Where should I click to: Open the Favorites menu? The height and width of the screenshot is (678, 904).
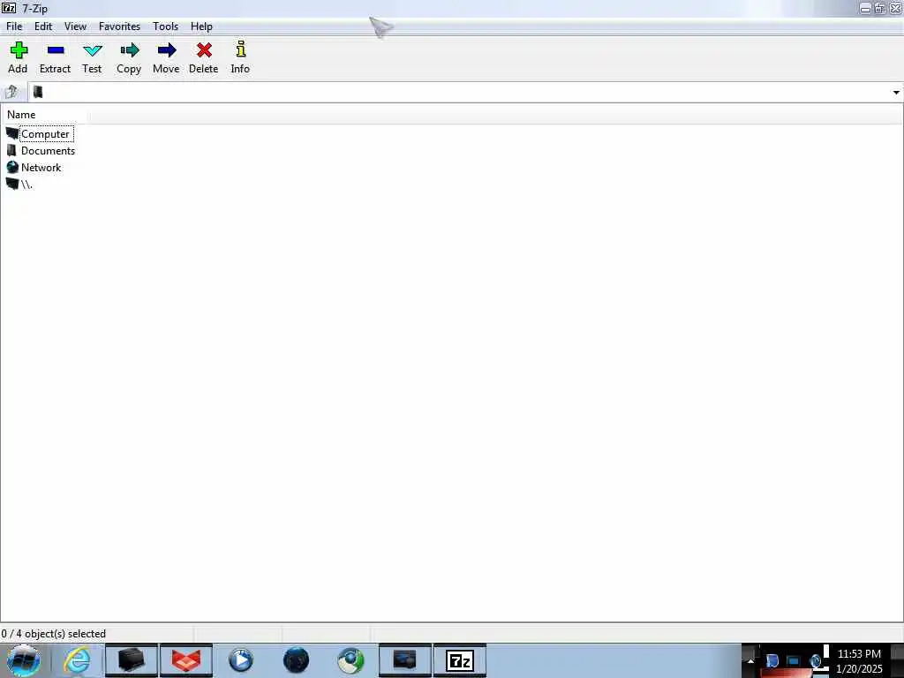pyautogui.click(x=119, y=26)
